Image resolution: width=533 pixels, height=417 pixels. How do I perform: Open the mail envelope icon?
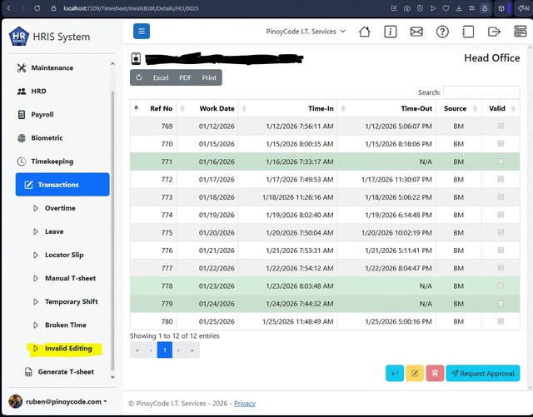point(416,32)
